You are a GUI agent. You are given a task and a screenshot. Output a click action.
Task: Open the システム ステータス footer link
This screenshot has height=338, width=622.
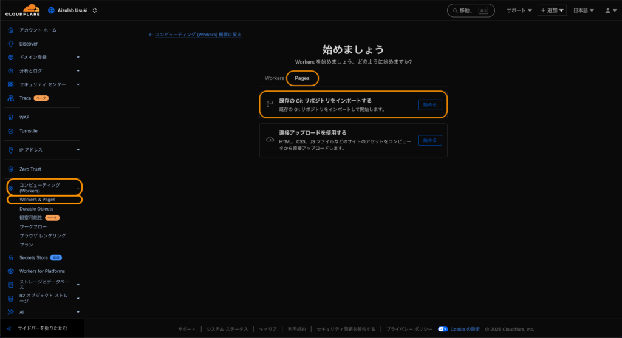tap(227, 330)
